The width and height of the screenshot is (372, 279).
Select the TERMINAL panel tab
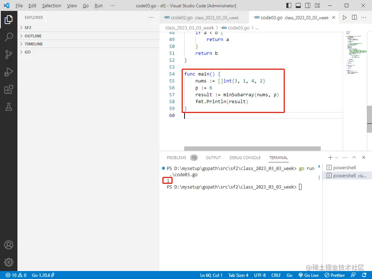coord(279,158)
